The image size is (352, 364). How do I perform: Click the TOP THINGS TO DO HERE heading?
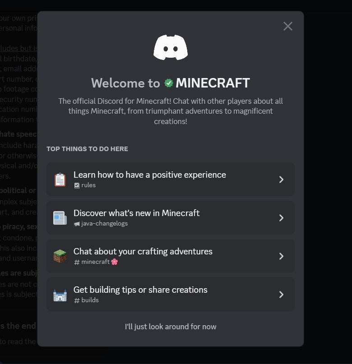click(x=87, y=149)
